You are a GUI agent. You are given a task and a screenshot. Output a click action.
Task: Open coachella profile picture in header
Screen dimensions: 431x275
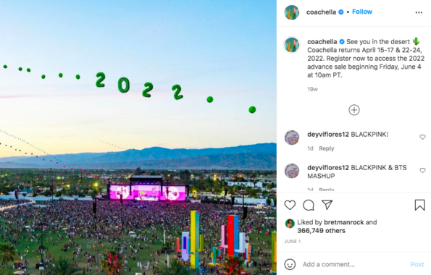click(x=292, y=12)
